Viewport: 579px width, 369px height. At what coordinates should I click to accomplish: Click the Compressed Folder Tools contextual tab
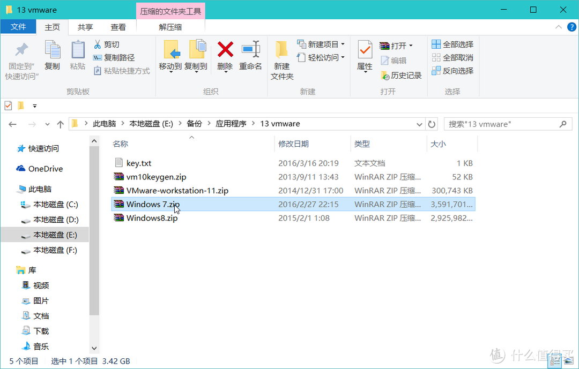[170, 11]
